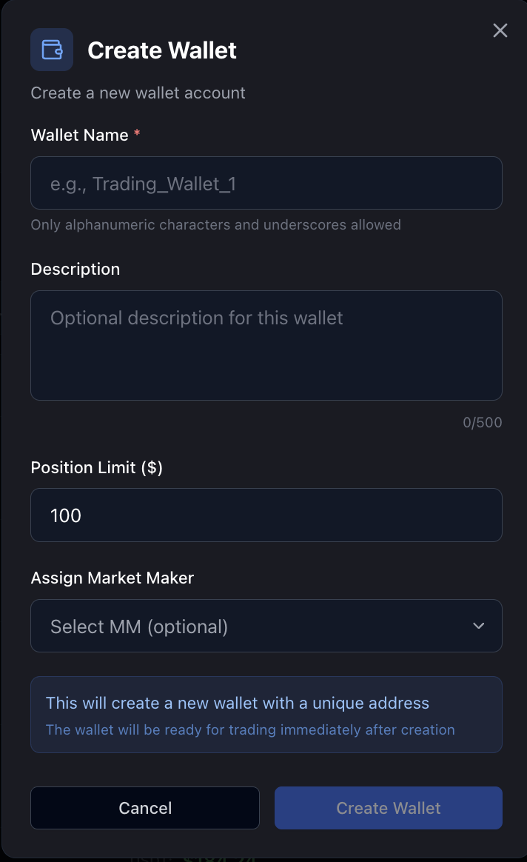The width and height of the screenshot is (527, 862).
Task: Click the Create Wallet button
Action: click(x=388, y=808)
